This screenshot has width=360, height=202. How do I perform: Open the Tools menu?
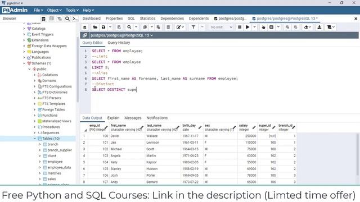tap(72, 10)
